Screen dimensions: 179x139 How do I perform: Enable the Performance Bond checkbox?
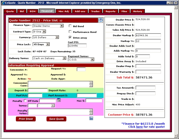pyautogui.click(x=70, y=32)
